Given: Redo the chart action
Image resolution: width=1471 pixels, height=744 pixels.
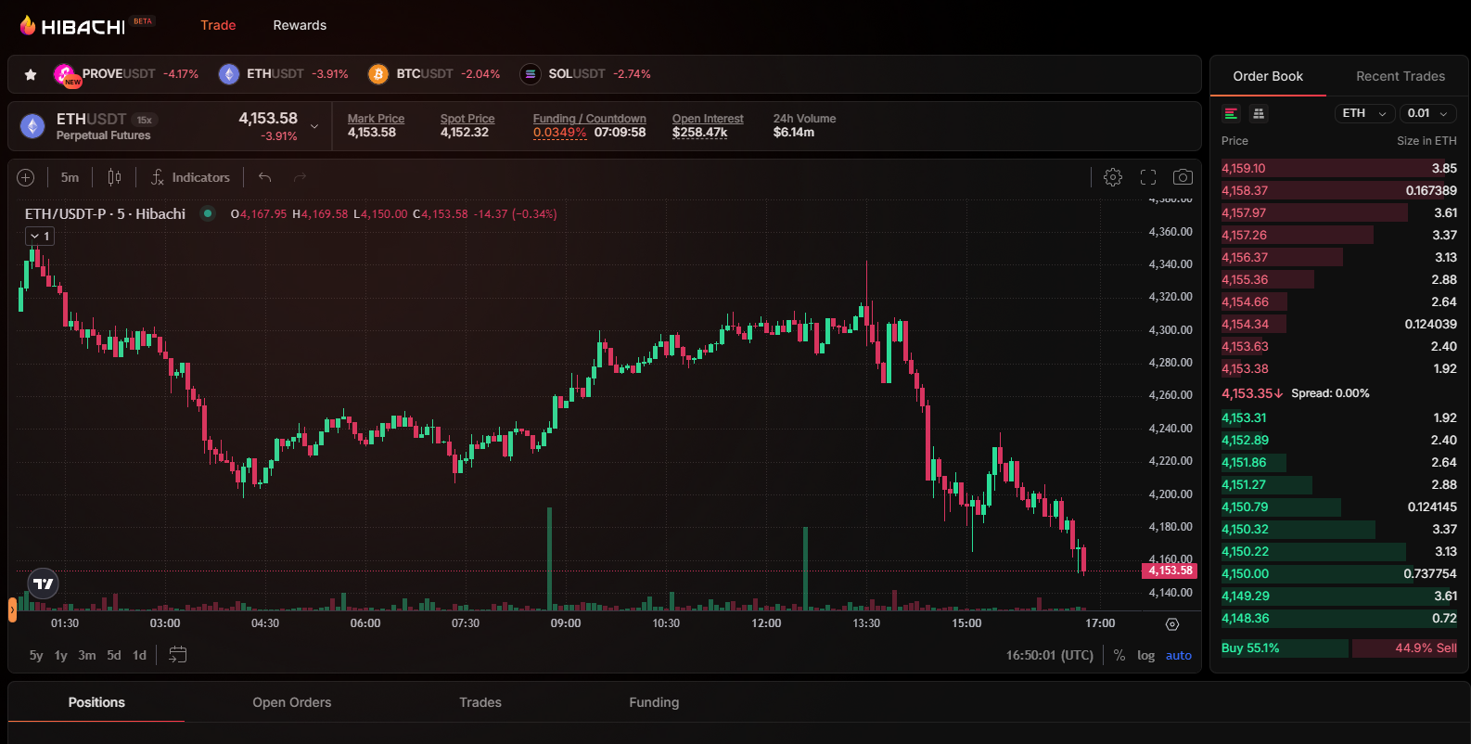Looking at the screenshot, I should pos(300,177).
